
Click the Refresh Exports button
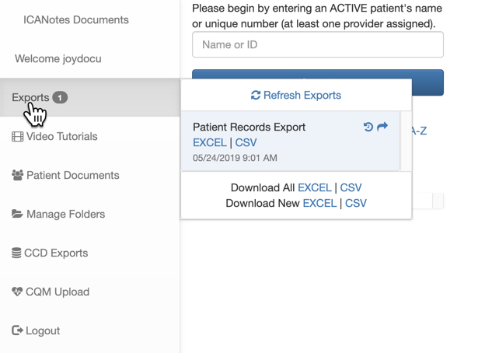click(x=296, y=95)
